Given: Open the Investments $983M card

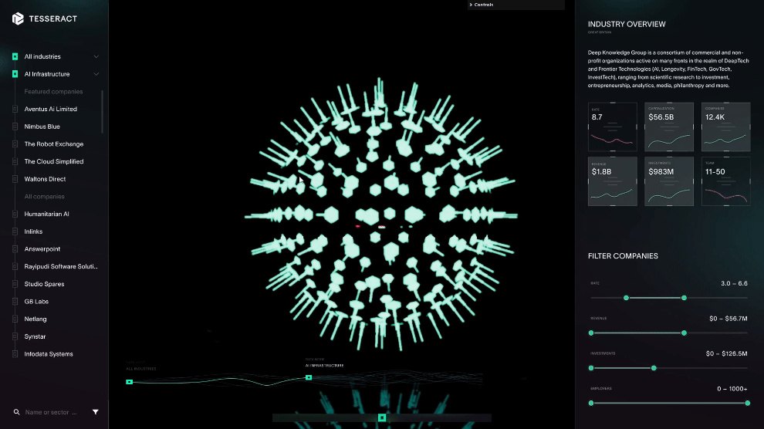Looking at the screenshot, I should (x=669, y=181).
